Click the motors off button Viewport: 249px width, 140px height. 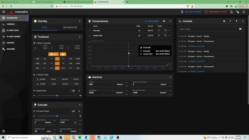[x=63, y=54]
